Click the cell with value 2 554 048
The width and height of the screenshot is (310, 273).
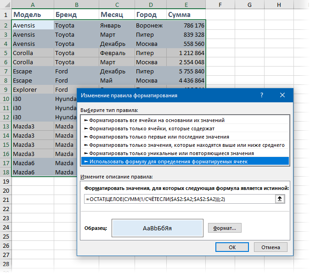click(x=186, y=62)
